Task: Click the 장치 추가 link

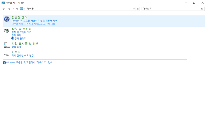Action: coord(16,35)
